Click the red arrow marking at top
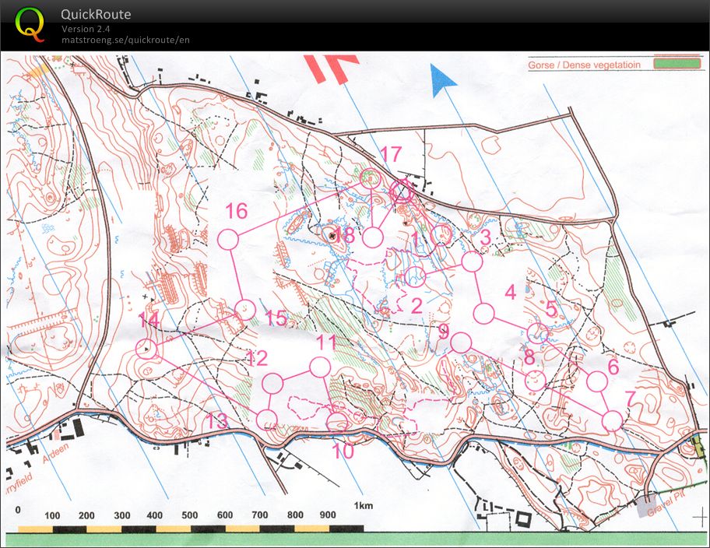 tap(331, 68)
